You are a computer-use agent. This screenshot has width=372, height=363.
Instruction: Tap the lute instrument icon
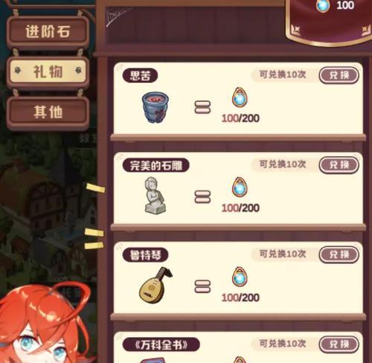(155, 285)
